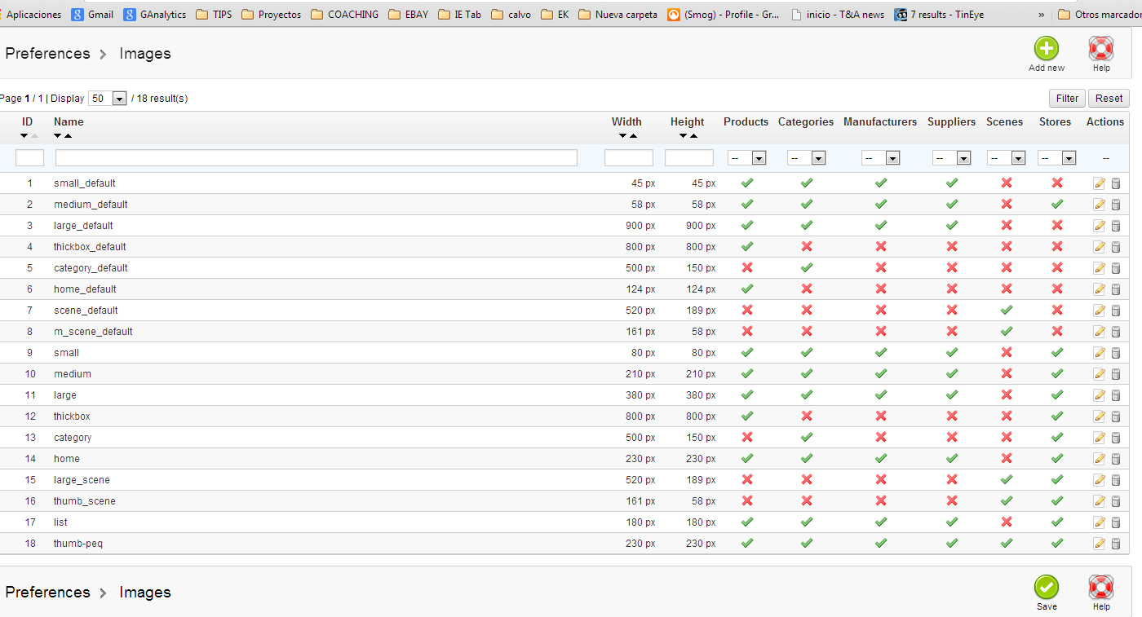This screenshot has width=1142, height=617.
Task: Edit the m_scene_default image type
Action: tap(1100, 332)
